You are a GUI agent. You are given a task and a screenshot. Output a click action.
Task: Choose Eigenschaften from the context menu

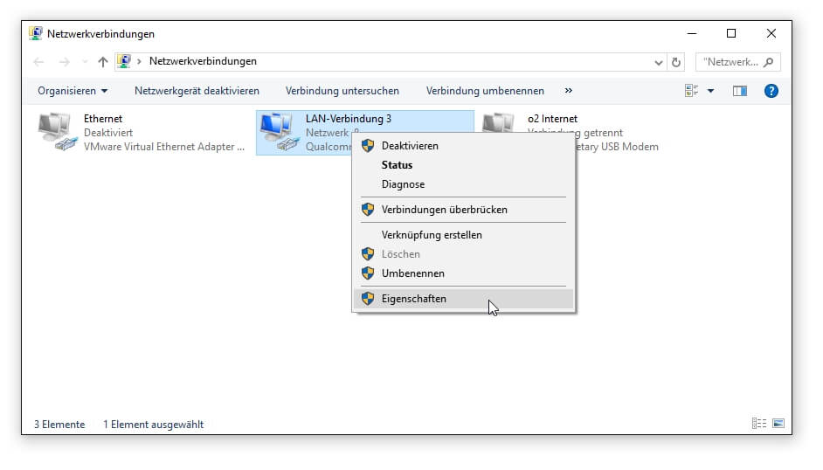[x=413, y=299]
